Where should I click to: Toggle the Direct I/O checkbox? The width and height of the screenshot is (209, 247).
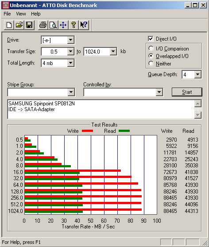(x=151, y=39)
